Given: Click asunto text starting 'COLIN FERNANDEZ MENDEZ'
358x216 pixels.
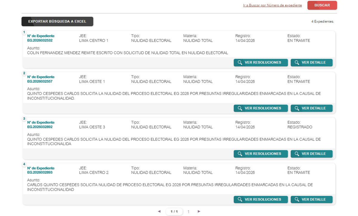Looking at the screenshot, I should 127,53.
